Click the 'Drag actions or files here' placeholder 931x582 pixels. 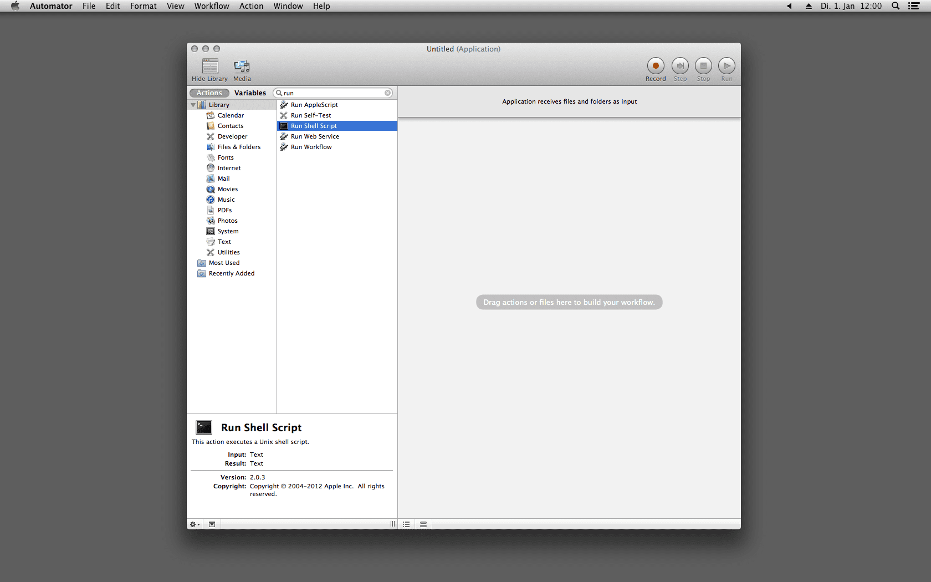569,302
